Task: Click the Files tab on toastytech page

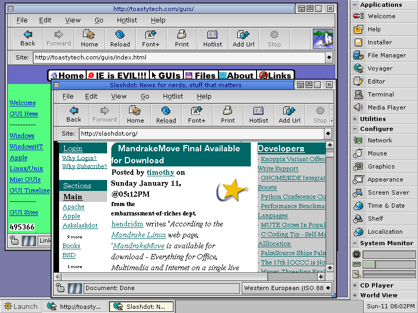Action: 201,76
